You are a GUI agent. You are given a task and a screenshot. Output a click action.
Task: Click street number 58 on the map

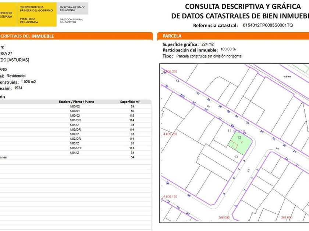167,183
